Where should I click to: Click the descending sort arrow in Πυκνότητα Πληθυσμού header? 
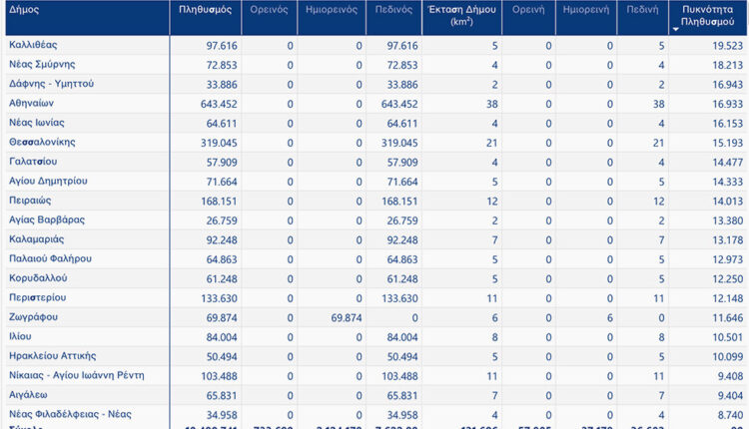(676, 29)
